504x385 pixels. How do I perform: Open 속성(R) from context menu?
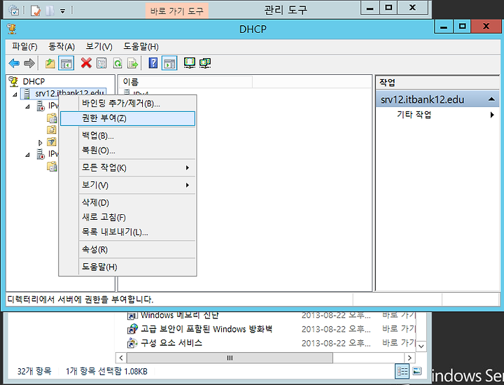point(128,249)
